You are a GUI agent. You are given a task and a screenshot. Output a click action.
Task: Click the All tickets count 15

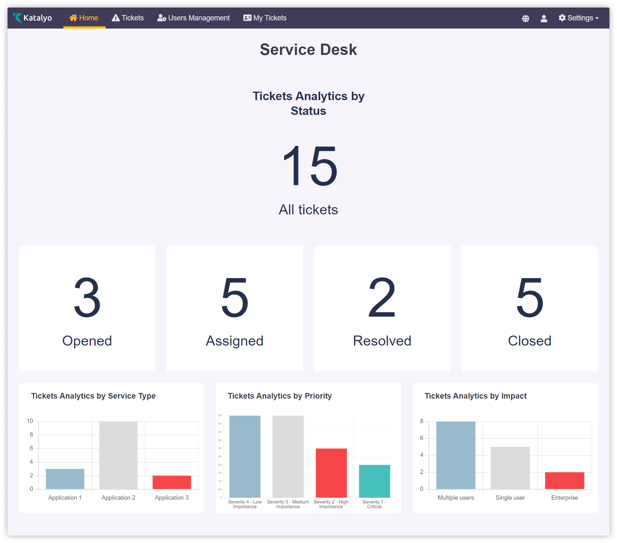[x=309, y=166]
